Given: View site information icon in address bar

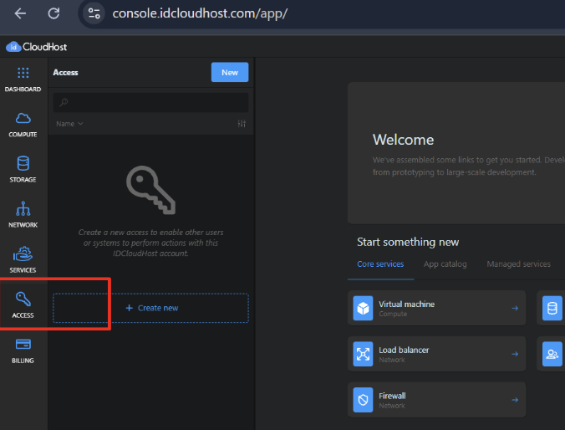Looking at the screenshot, I should pos(94,13).
